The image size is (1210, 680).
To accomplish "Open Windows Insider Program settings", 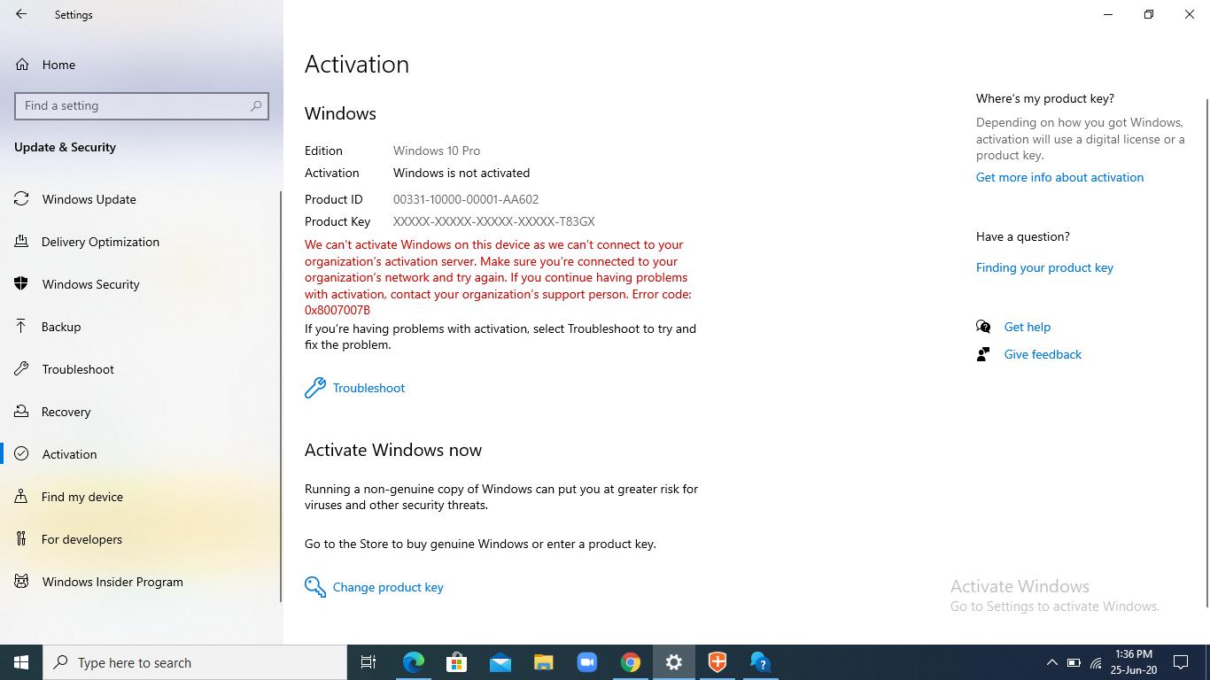I will (x=142, y=582).
